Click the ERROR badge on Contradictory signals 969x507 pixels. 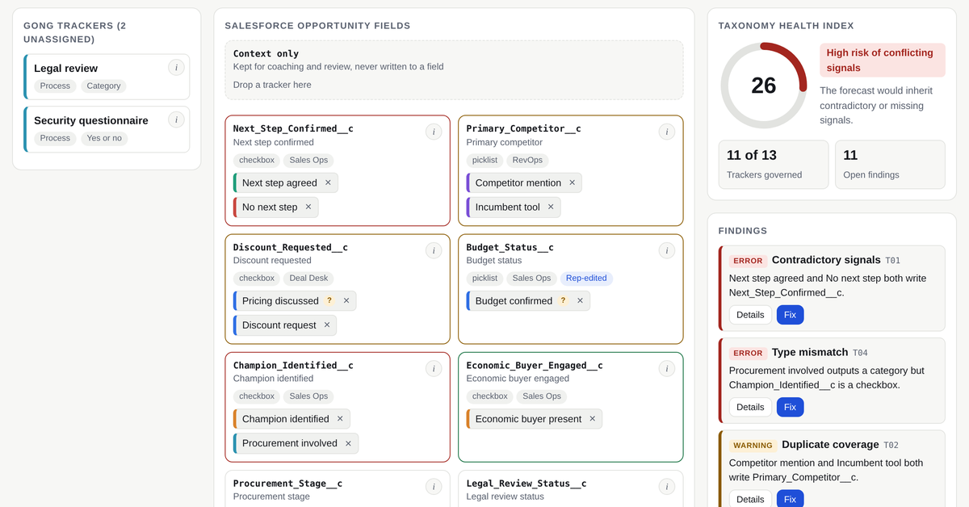[748, 261]
